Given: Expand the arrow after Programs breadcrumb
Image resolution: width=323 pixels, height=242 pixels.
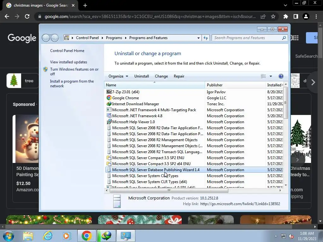Looking at the screenshot, I should [x=126, y=38].
